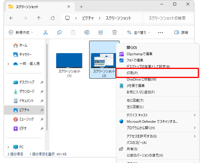The image size is (204, 163).
Task: Go up one folder level
Action: pos(39,18)
